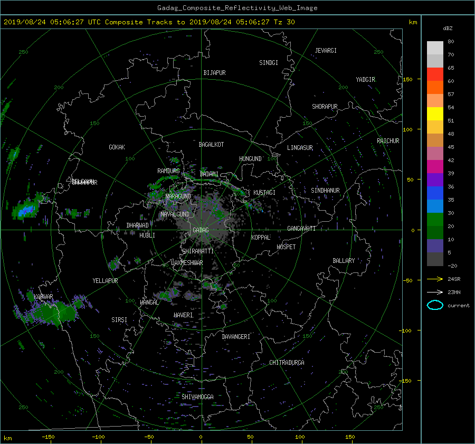This screenshot has width=475, height=444.
Task: Click the yellow 24SR arrow legend icon
Action: (x=435, y=279)
